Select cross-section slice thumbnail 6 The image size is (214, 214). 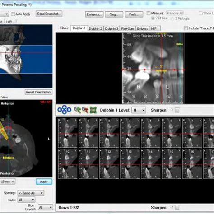(172, 133)
